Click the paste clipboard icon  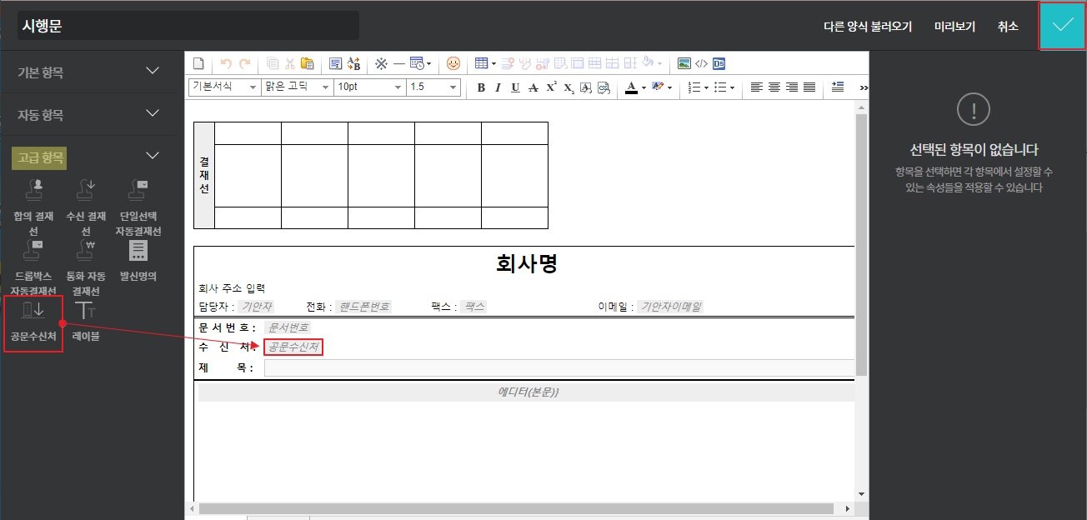click(307, 63)
